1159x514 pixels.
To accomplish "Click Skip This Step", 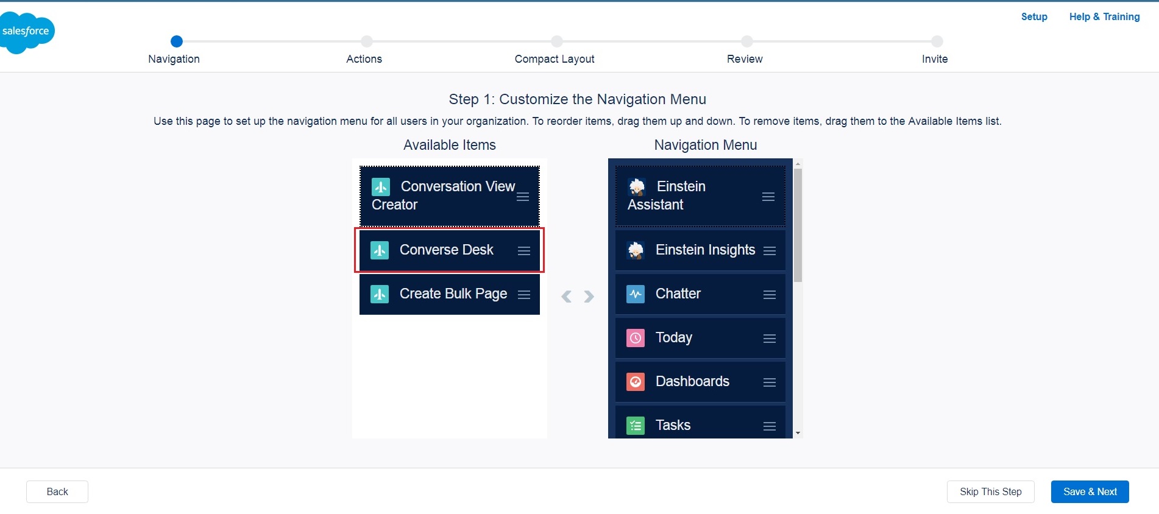I will [991, 491].
